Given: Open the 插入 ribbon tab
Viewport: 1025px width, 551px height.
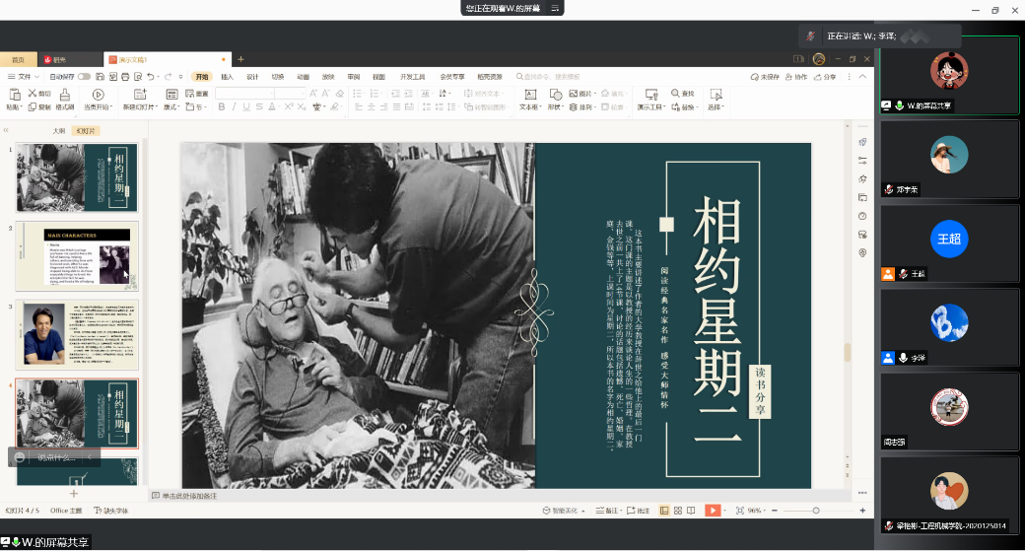Looking at the screenshot, I should 227,77.
